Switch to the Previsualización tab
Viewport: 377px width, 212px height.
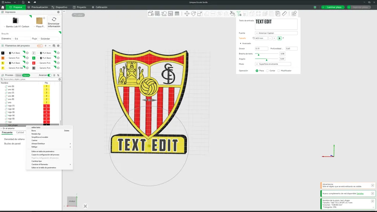click(x=38, y=7)
